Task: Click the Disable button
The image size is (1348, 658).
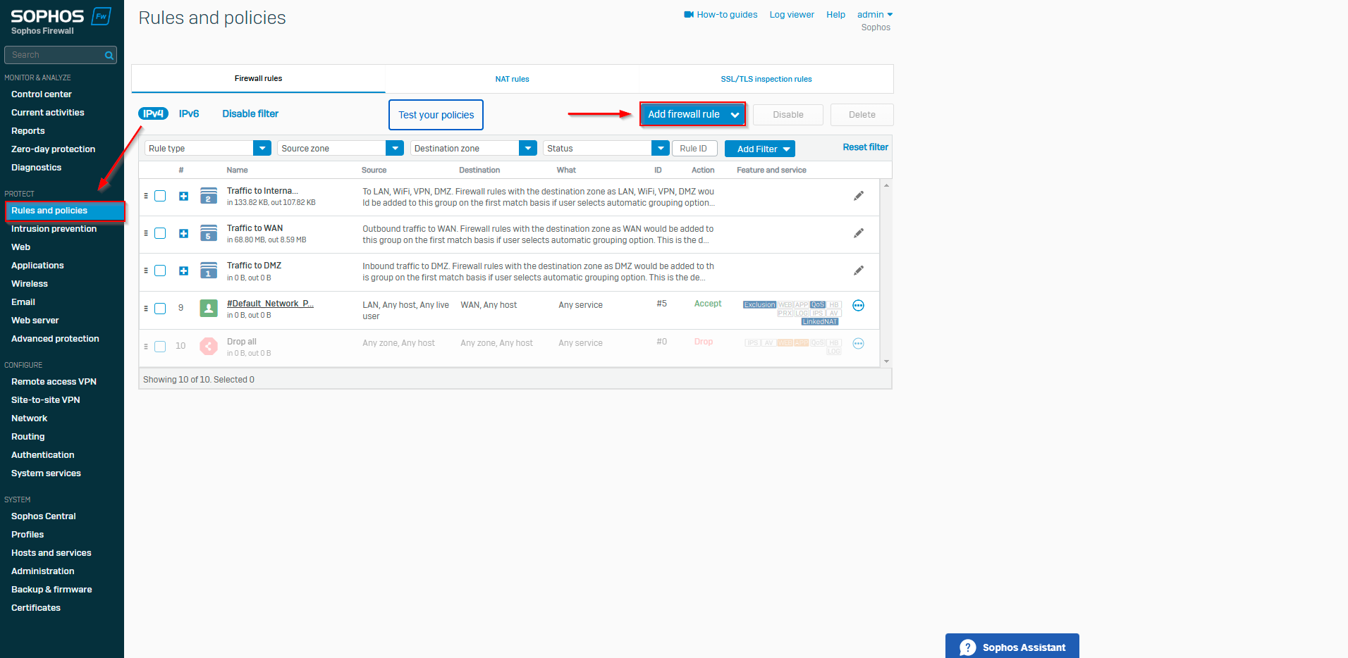Action: tap(788, 115)
